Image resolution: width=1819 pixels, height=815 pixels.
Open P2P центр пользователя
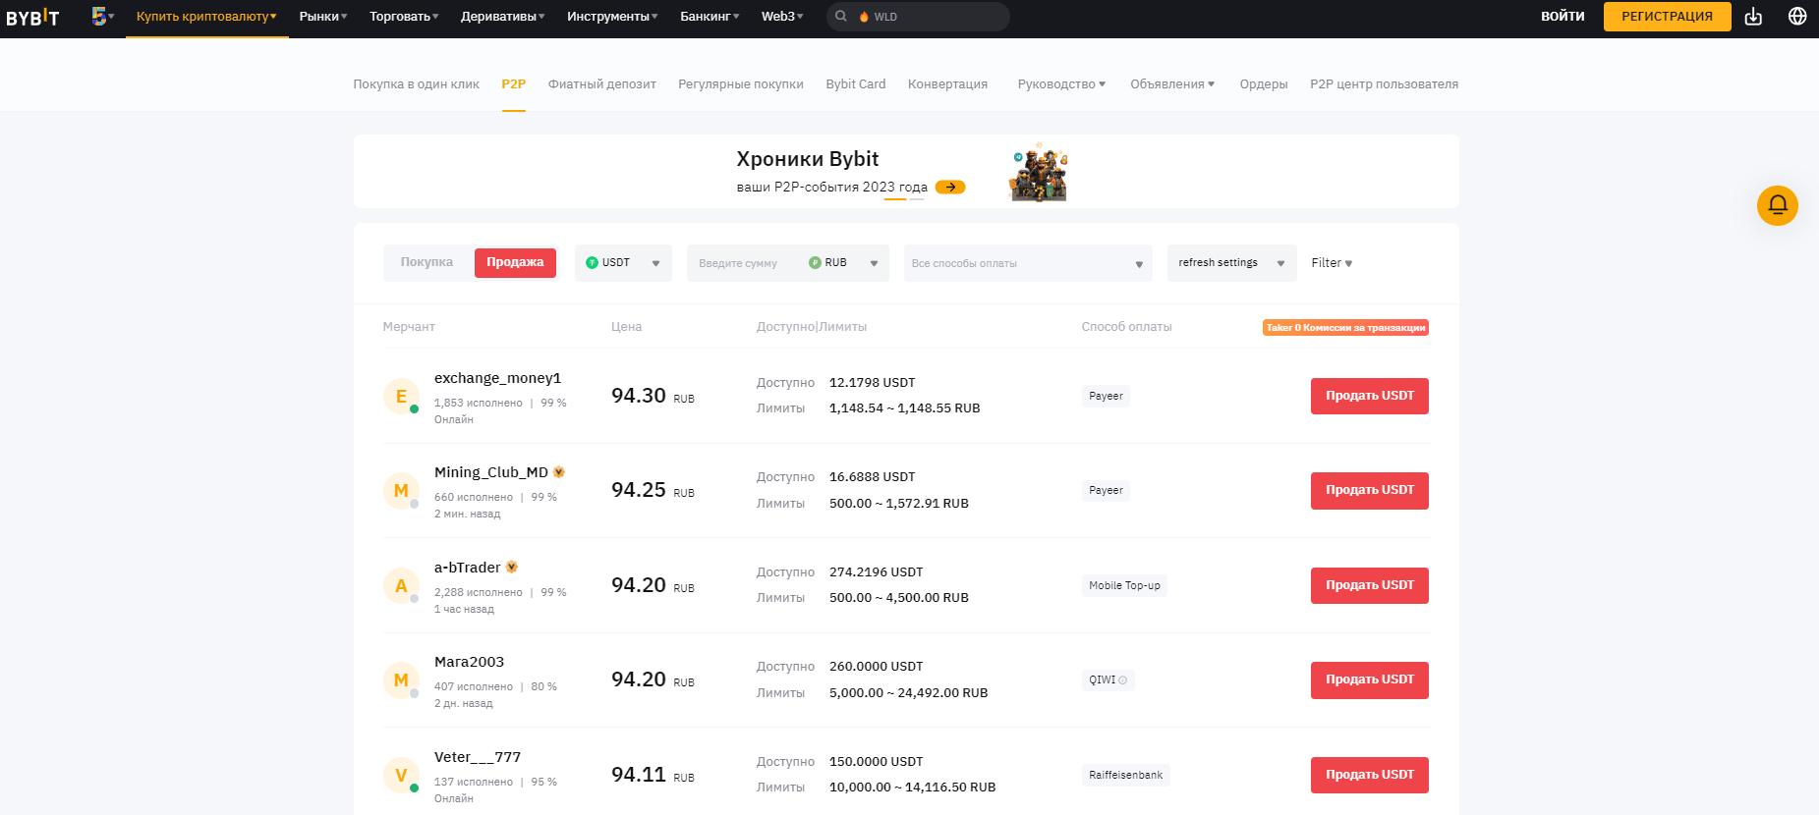coord(1384,84)
